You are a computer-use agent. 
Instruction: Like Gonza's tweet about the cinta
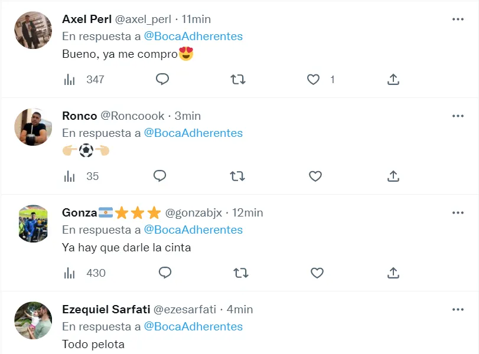coord(317,273)
